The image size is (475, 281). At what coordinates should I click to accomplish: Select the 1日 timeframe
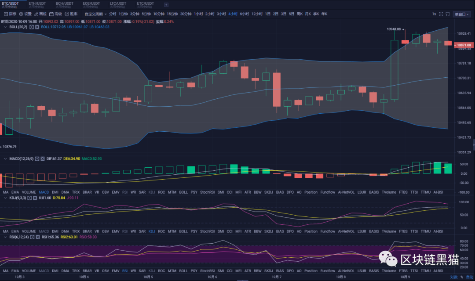point(267,14)
